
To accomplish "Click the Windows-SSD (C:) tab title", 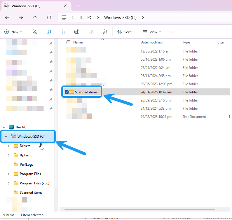I will pyautogui.click(x=26, y=6).
